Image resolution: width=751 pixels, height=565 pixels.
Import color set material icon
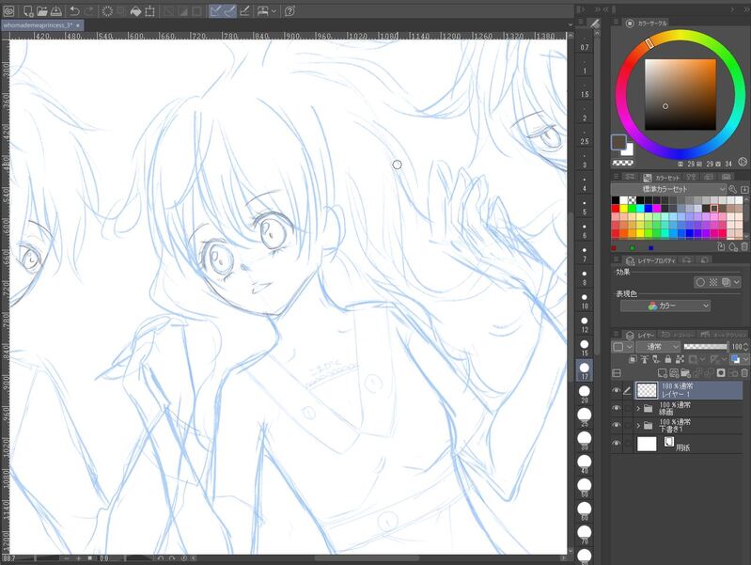click(x=744, y=189)
